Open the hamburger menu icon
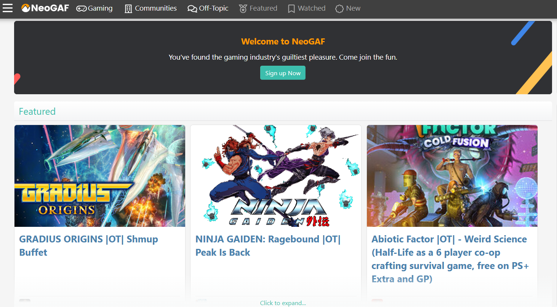This screenshot has width=557, height=307. (x=8, y=8)
